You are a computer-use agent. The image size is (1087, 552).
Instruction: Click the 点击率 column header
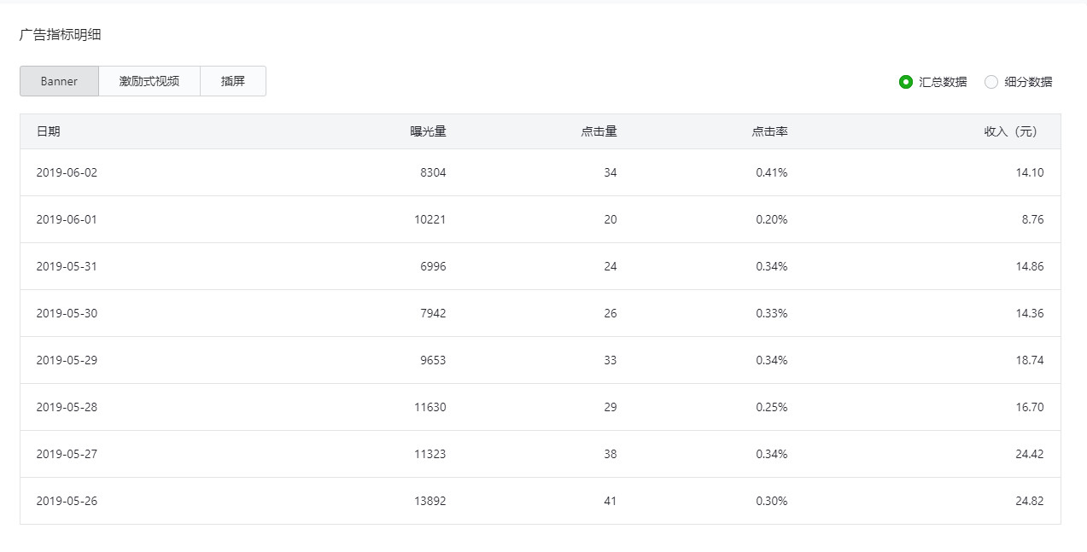769,131
